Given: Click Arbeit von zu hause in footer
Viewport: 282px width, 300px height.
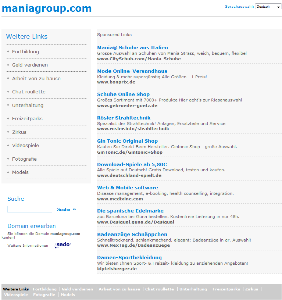Looking at the screenshot, I should (x=119, y=289).
